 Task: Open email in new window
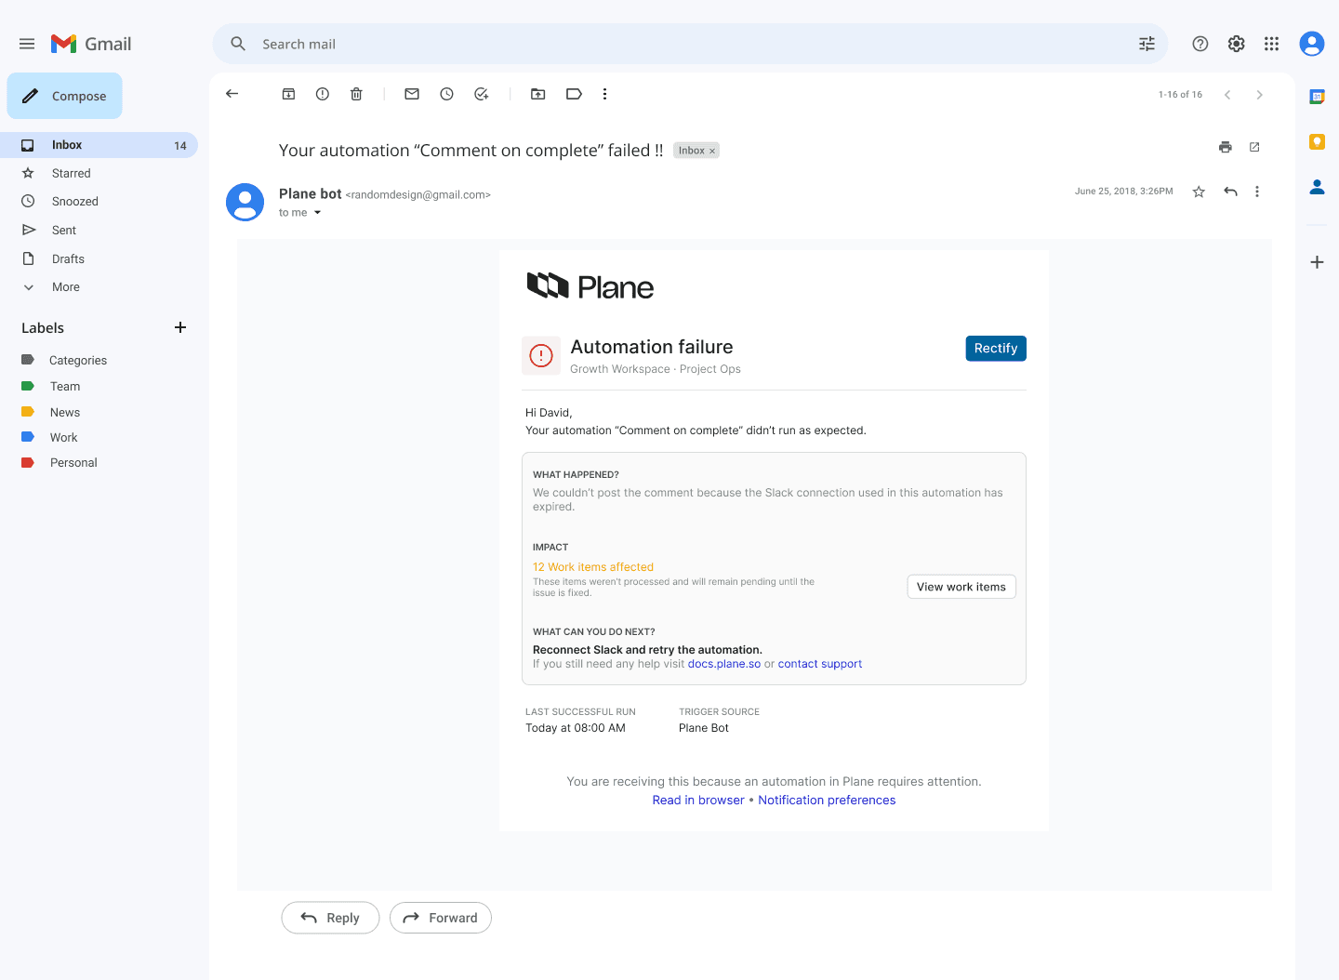click(x=1254, y=147)
